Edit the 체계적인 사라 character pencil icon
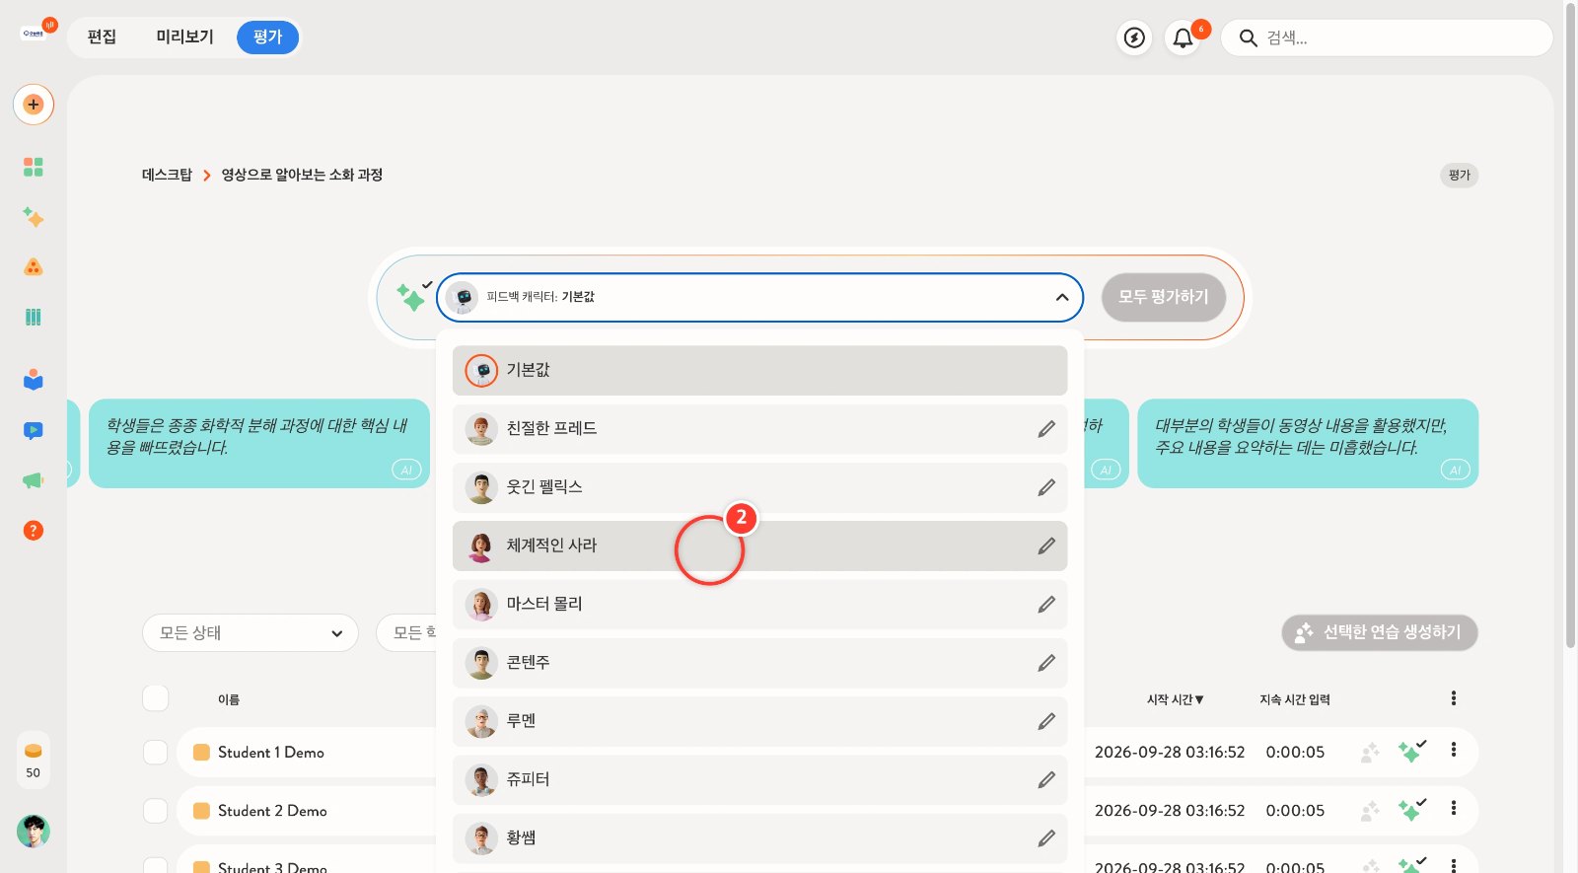The height and width of the screenshot is (873, 1578). click(1046, 546)
